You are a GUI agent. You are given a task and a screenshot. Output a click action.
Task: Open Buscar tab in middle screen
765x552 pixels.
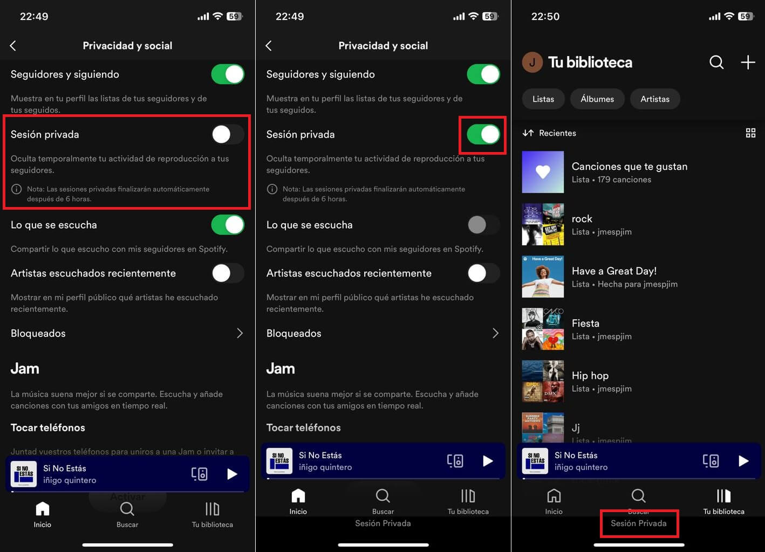[383, 502]
